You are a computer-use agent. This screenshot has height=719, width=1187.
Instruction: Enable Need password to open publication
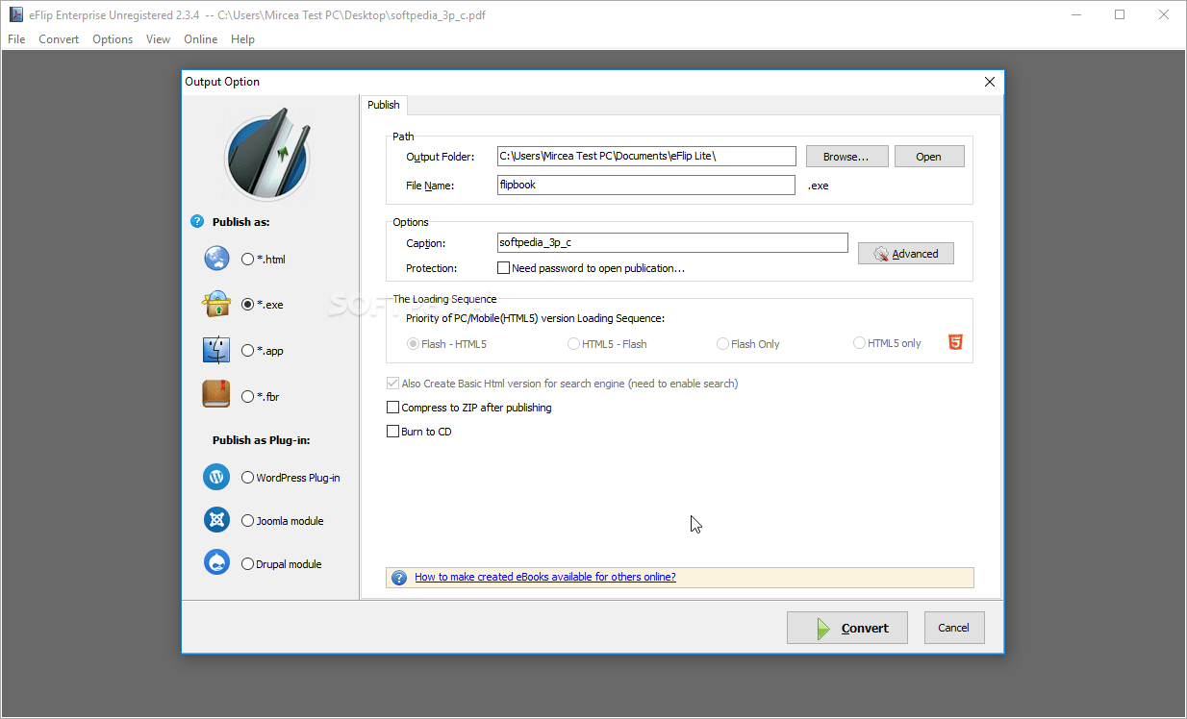pos(503,268)
